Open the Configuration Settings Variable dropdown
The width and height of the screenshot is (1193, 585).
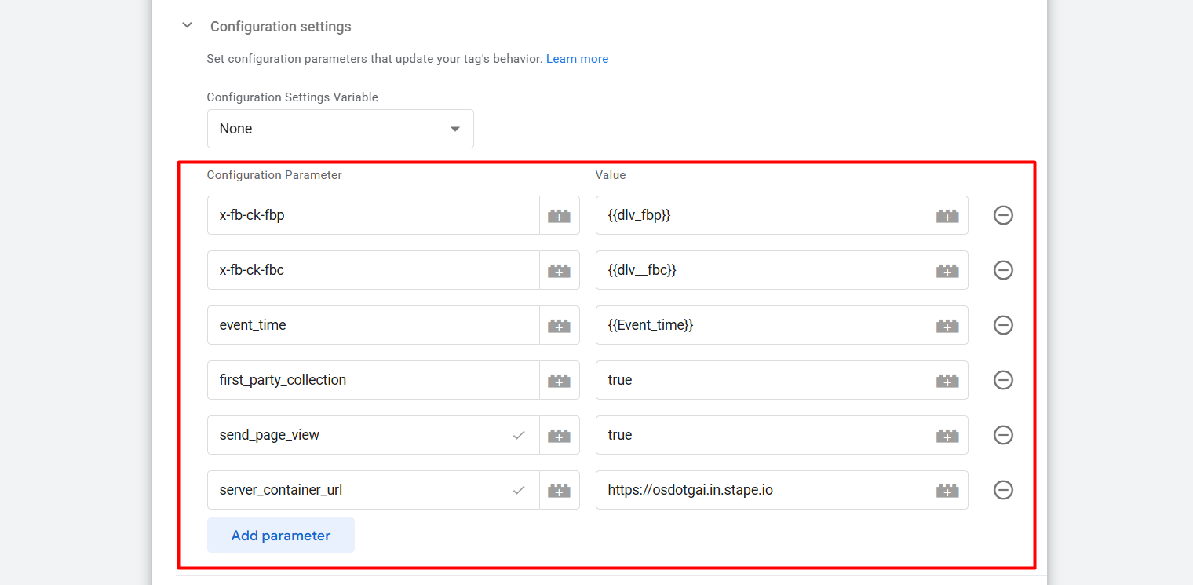click(340, 129)
